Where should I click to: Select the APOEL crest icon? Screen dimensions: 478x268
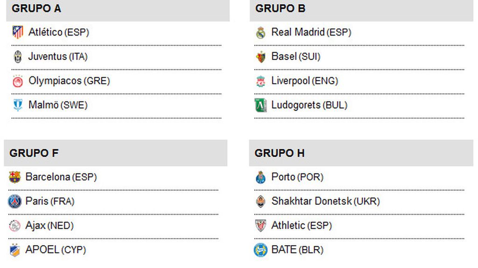[14, 250]
